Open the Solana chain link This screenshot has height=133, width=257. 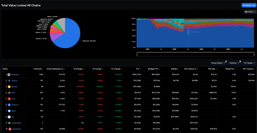click(14, 81)
